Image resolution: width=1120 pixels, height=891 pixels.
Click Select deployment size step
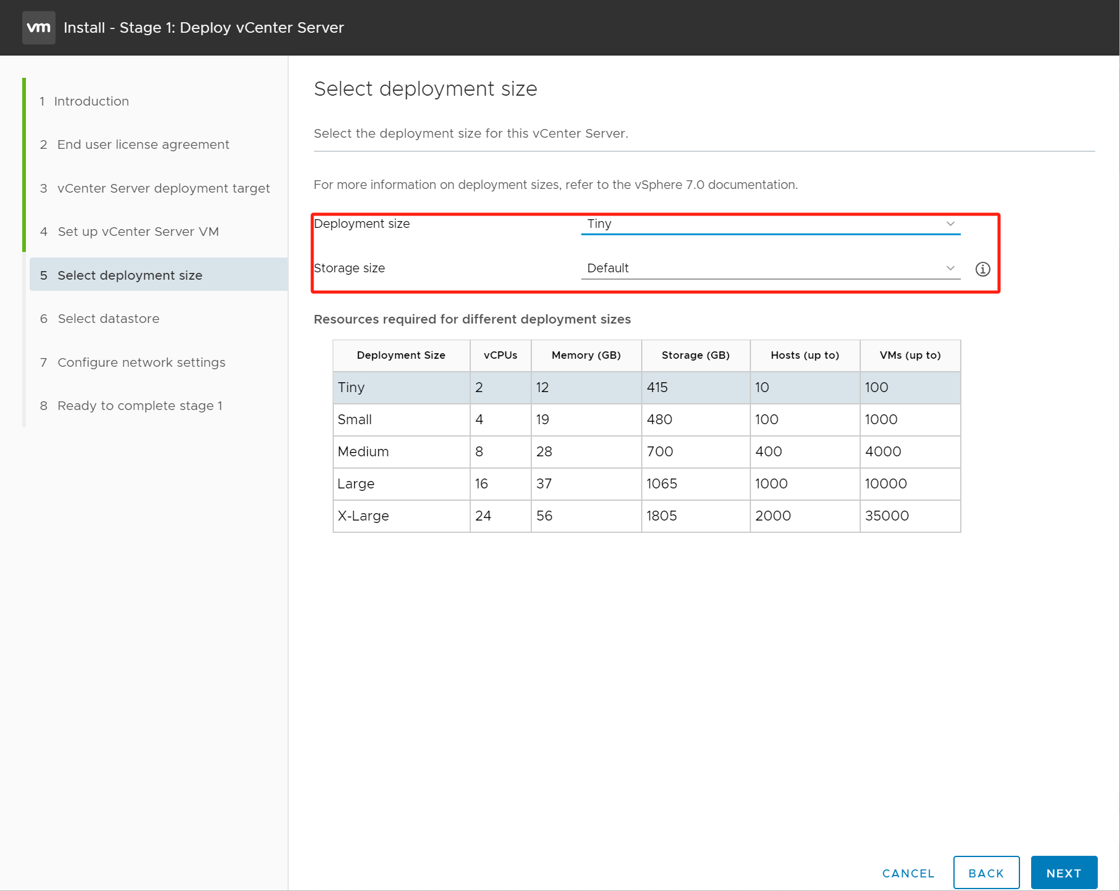coord(130,275)
